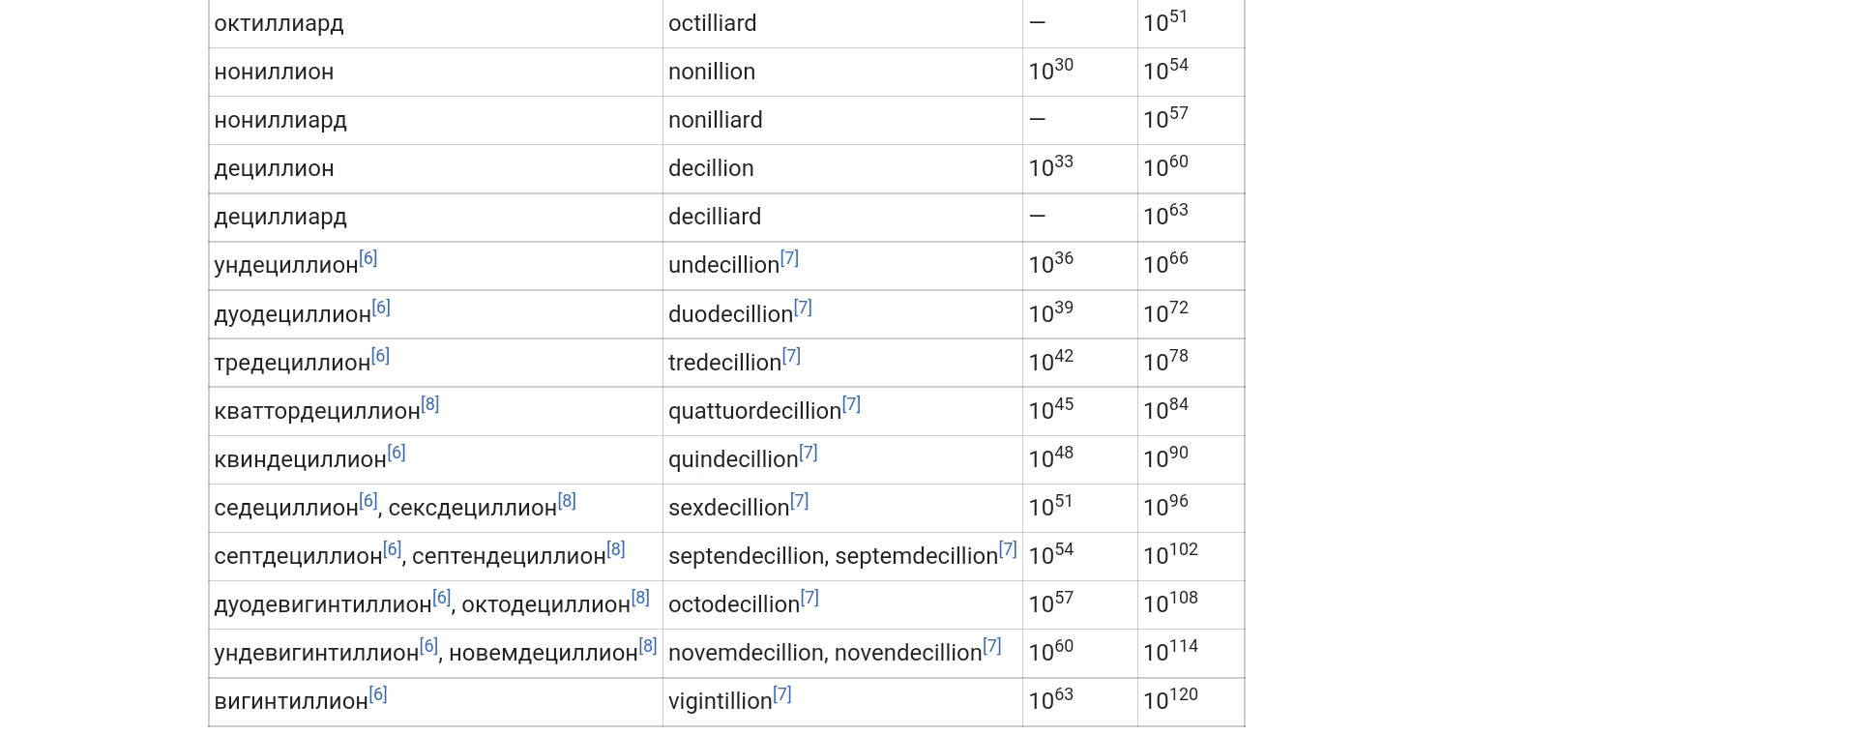Open footnote [7] after novendecillion
Image resolution: width=1854 pixels, height=735 pixels.
click(992, 646)
